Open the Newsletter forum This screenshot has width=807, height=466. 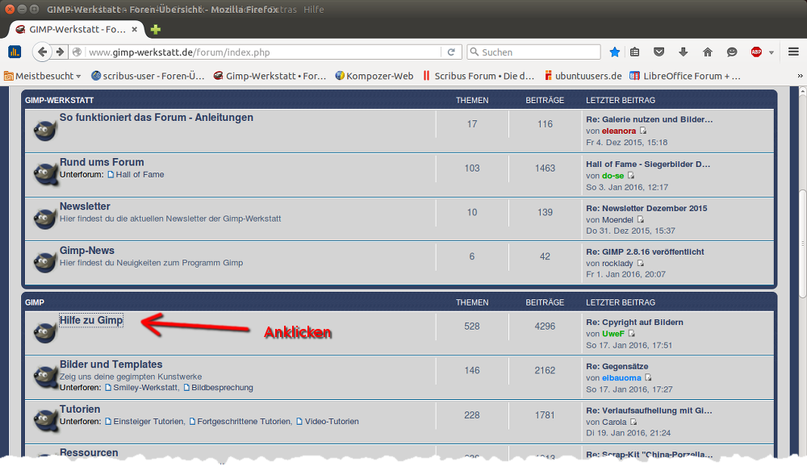point(85,206)
